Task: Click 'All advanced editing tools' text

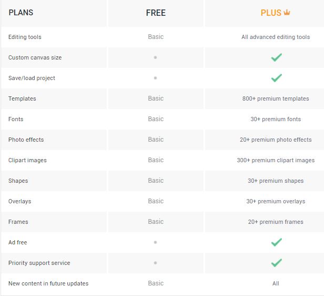Action: (x=276, y=37)
